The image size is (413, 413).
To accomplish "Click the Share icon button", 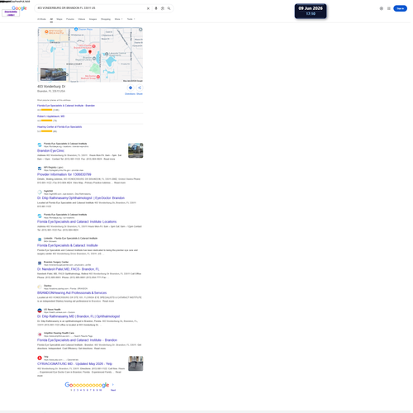I will point(140,88).
